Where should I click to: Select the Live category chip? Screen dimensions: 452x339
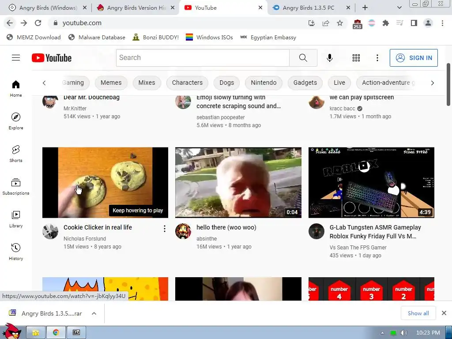[x=339, y=83]
